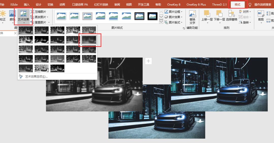The image size is (274, 143).
Task: Click 上移一层 bring forward icon
Action: (207, 16)
